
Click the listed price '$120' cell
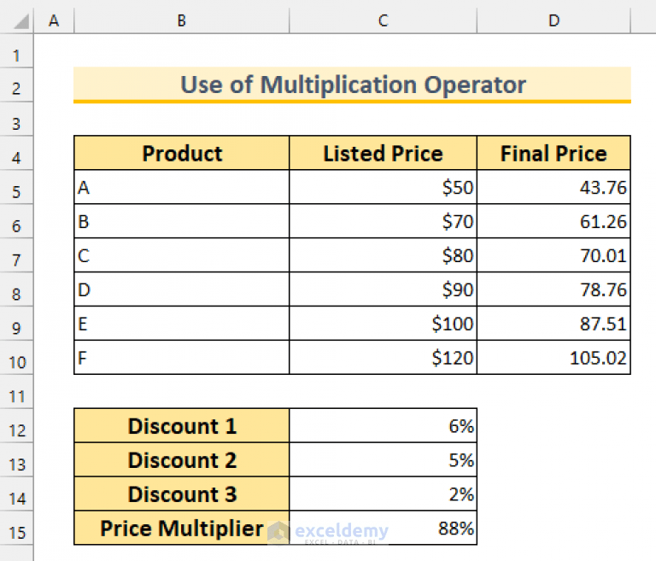(x=384, y=358)
